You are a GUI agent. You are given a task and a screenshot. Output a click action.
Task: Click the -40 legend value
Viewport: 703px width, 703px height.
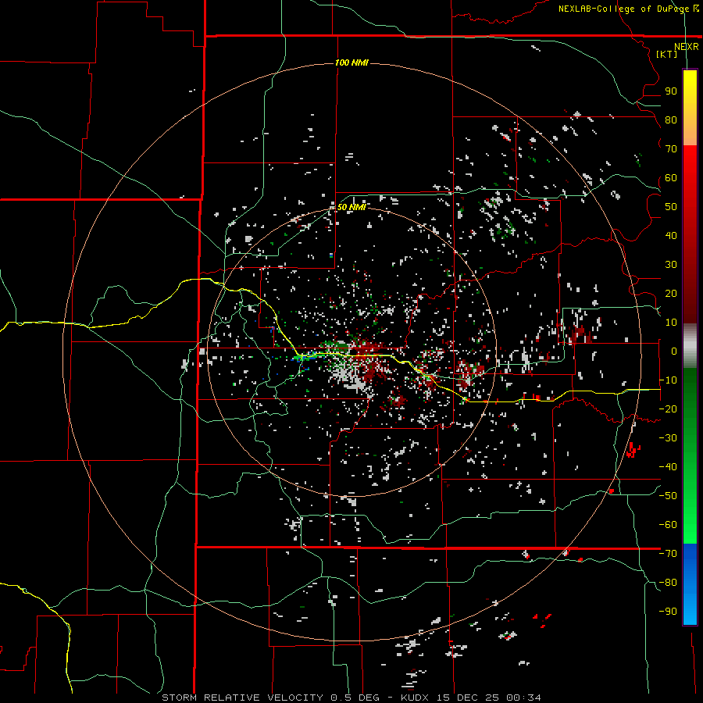668,467
